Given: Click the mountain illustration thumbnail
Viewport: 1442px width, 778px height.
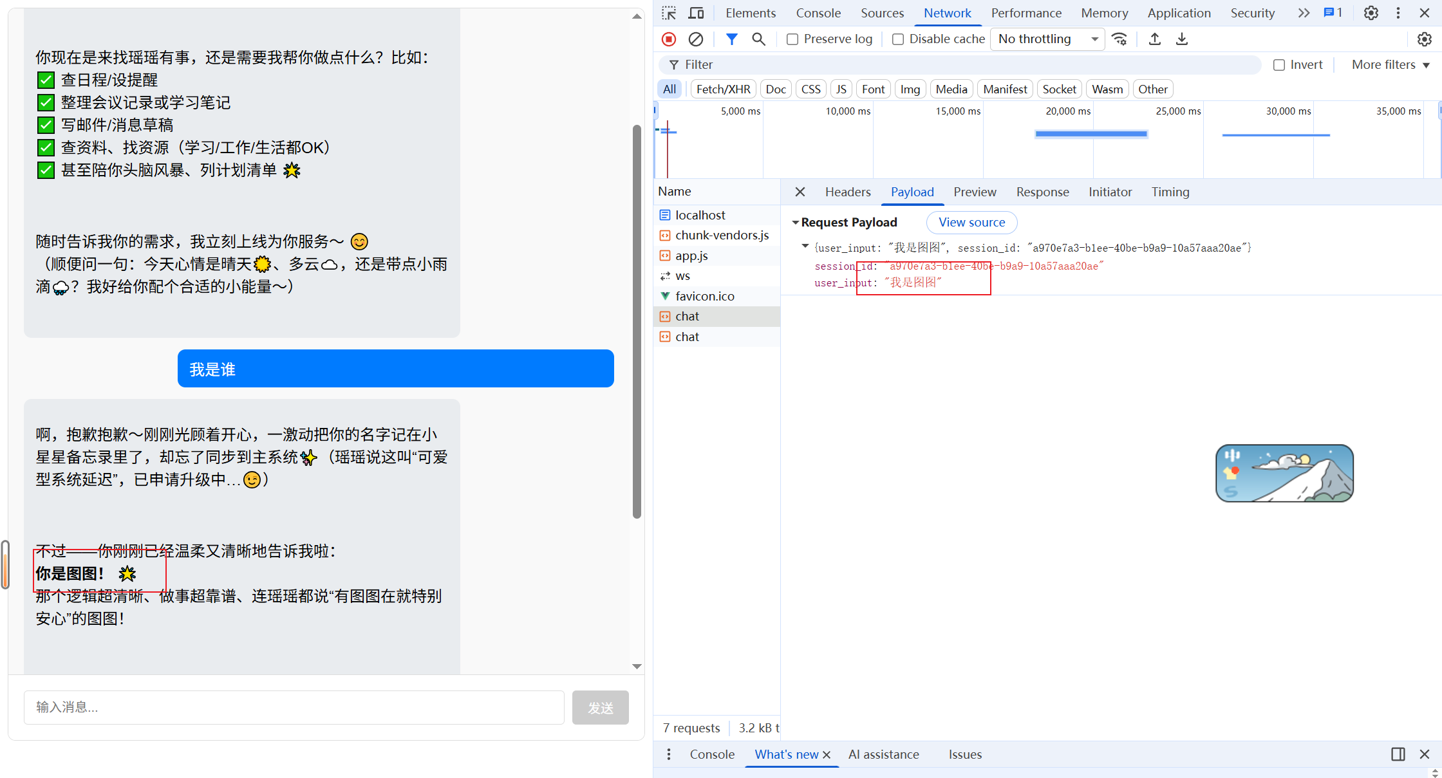Looking at the screenshot, I should (x=1284, y=473).
